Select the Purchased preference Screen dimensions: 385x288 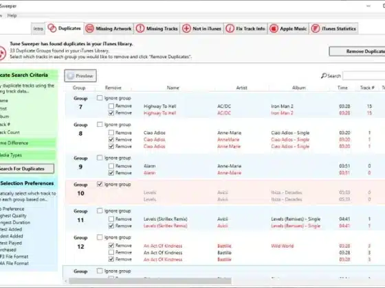click(8, 250)
